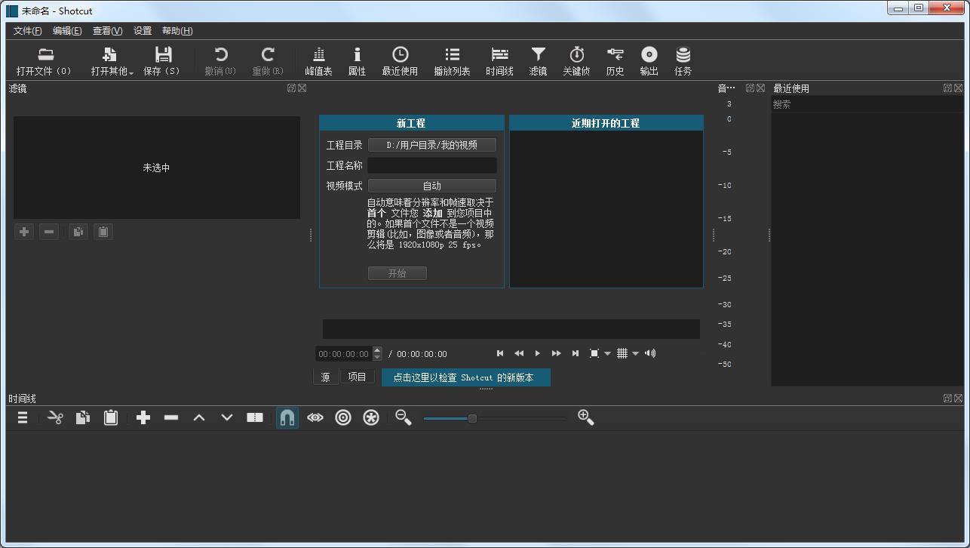Open the timeline hamburger menu icon
970x548 pixels.
click(x=22, y=417)
